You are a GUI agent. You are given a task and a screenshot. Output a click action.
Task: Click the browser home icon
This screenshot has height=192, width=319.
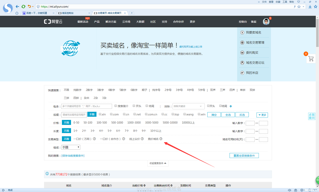point(17,13)
